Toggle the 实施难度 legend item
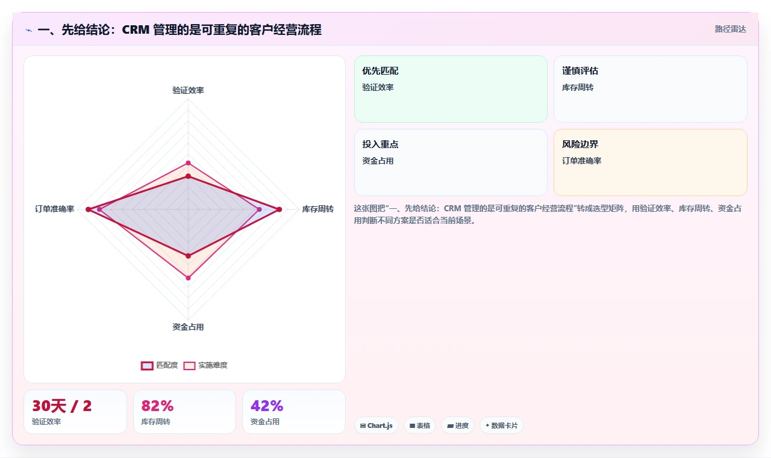The height and width of the screenshot is (458, 771). [205, 365]
